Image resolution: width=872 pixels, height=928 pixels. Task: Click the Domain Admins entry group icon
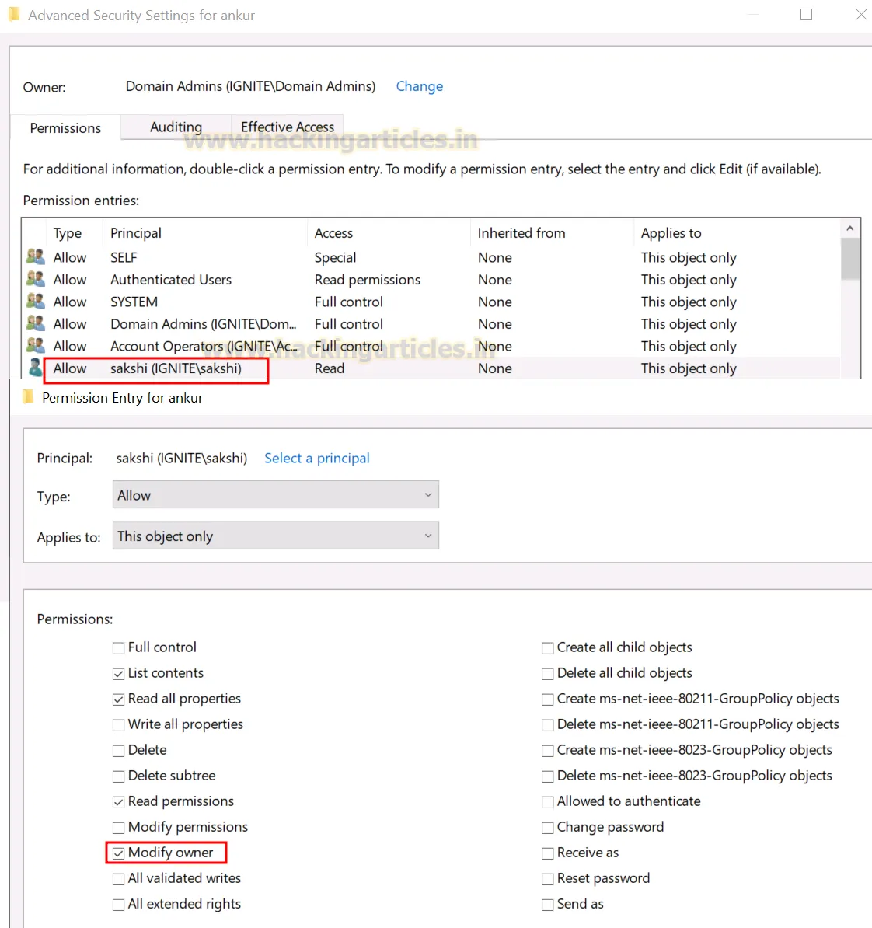(x=35, y=323)
